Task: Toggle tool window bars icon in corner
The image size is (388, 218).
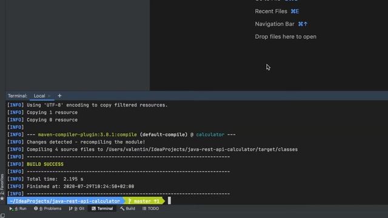Action: (2, 216)
